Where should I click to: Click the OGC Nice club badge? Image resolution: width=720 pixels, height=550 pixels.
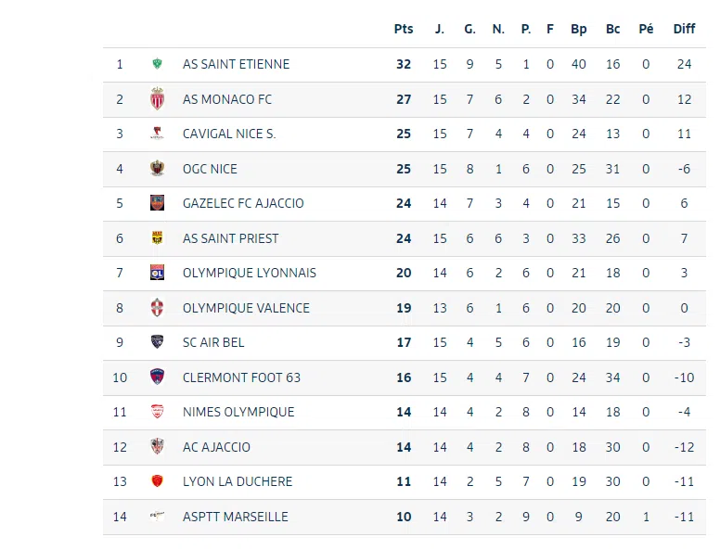point(157,169)
